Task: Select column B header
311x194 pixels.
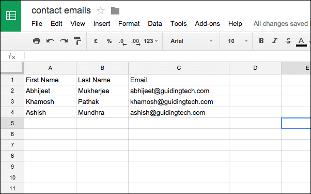Action: [x=102, y=68]
